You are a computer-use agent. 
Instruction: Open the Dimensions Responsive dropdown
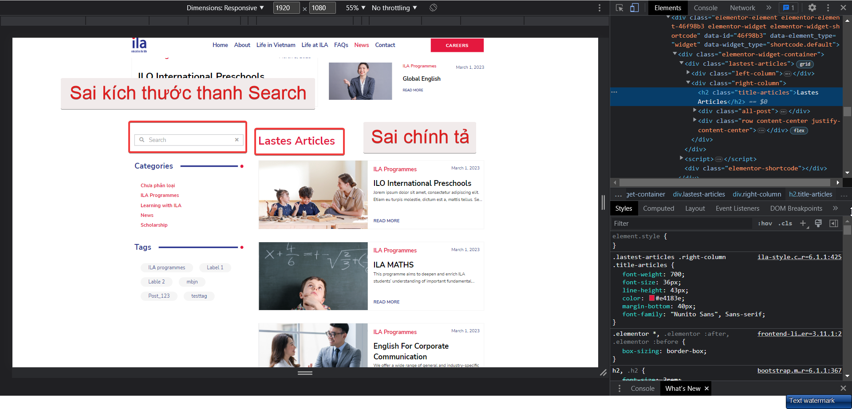(225, 8)
